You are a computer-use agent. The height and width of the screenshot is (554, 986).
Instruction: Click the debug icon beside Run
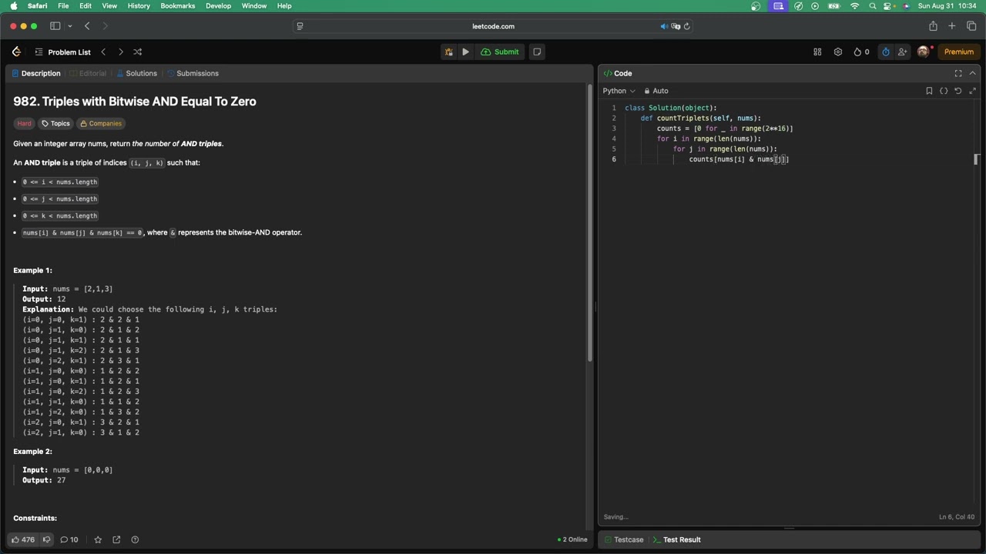(x=448, y=52)
